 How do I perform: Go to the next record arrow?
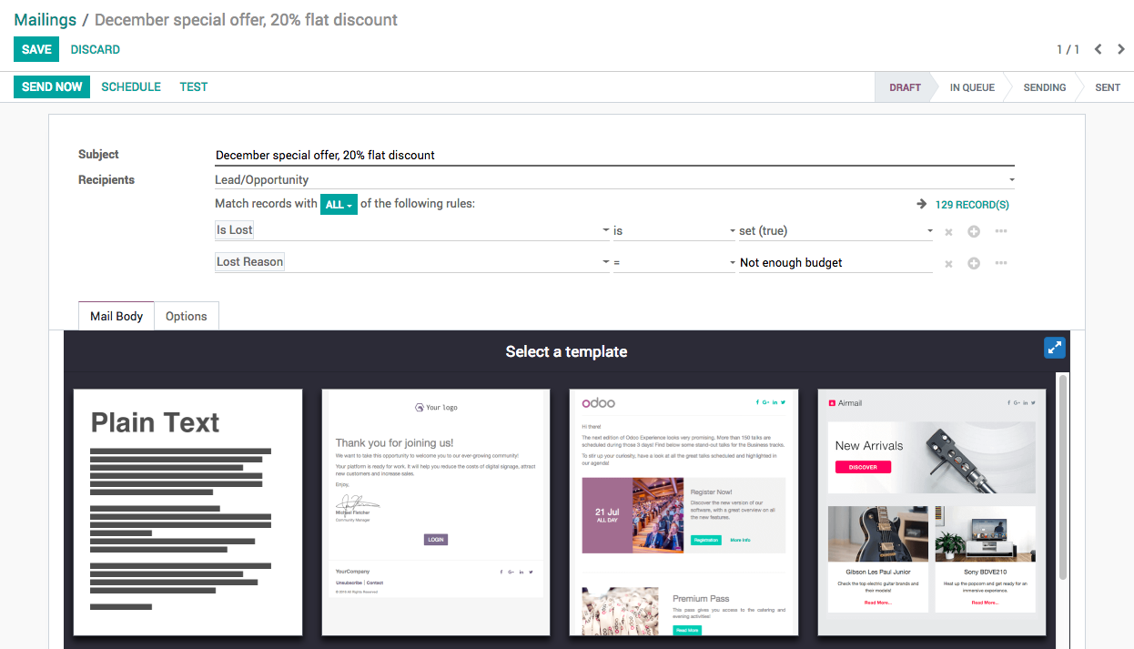pyautogui.click(x=1119, y=49)
